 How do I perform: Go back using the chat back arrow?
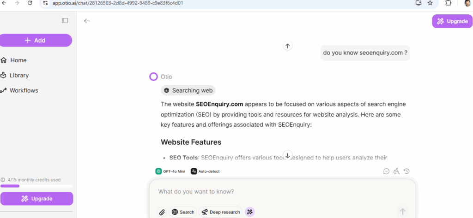87,21
